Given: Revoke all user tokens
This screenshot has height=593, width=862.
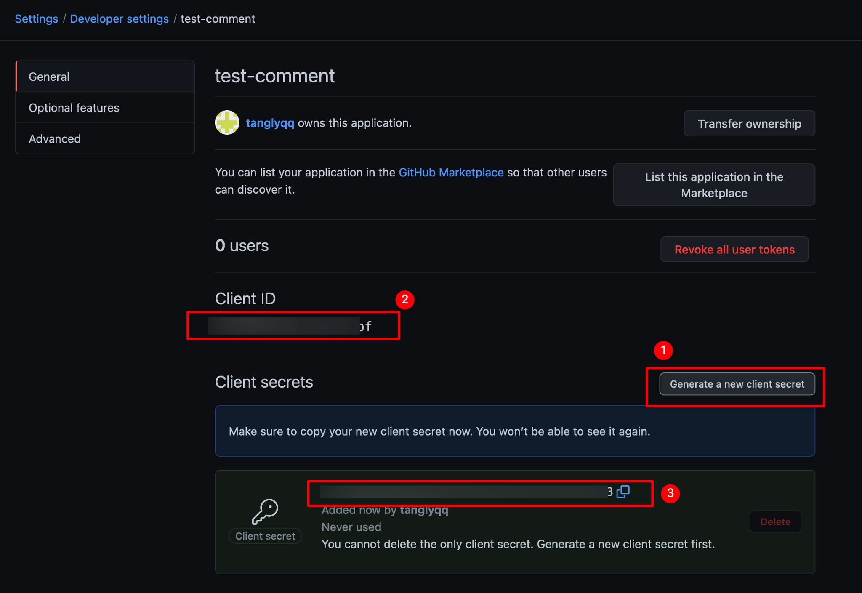Looking at the screenshot, I should (734, 249).
